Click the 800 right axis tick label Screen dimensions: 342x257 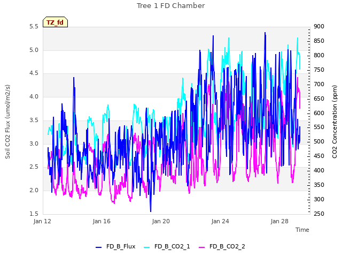point(319,55)
